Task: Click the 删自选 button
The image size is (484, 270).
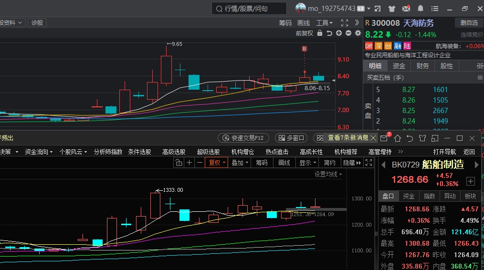Action: pyautogui.click(x=469, y=22)
